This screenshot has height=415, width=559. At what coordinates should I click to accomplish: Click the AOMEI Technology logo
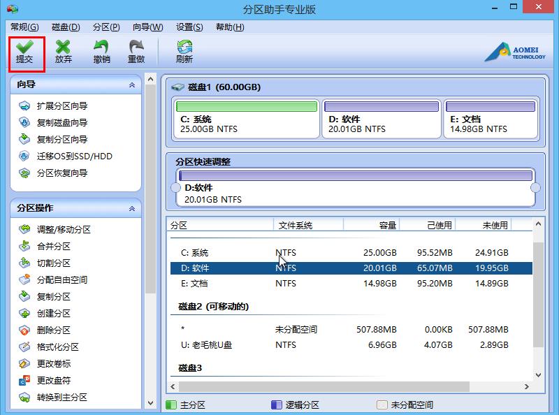pos(515,52)
